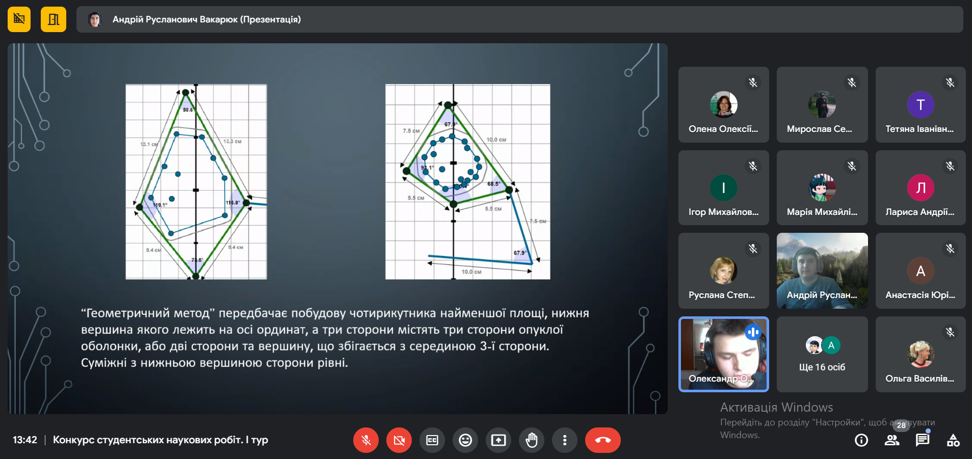The height and width of the screenshot is (459, 972).
Task: Unmute the microphone in the call bar
Action: [x=366, y=440]
